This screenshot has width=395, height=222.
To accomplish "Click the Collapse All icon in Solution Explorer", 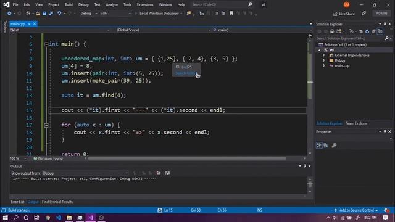I will pyautogui.click(x=373, y=31).
